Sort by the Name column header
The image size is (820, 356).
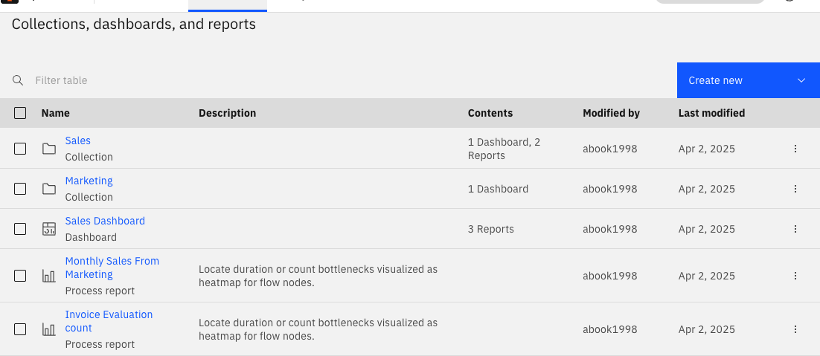[x=56, y=113]
